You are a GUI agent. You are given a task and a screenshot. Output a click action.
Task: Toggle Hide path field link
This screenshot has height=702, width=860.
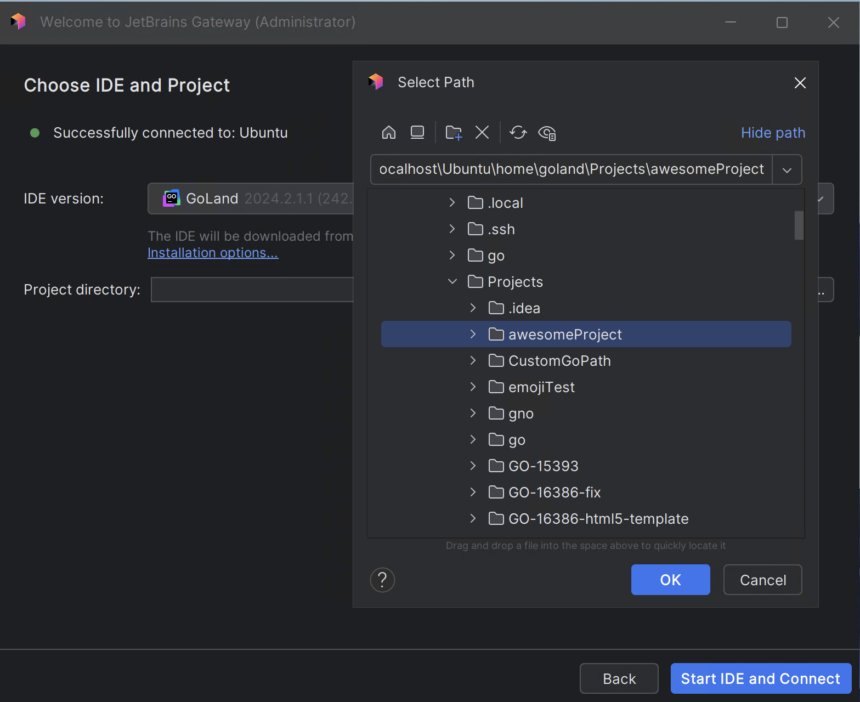point(773,133)
